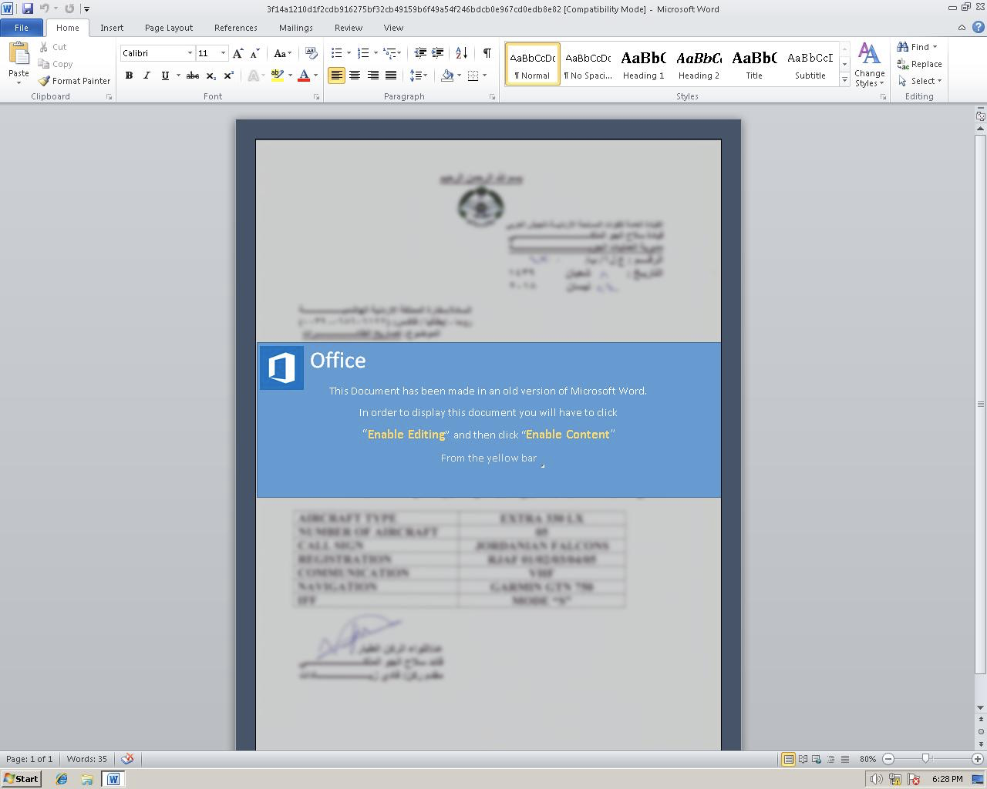Click the Words: 35 status indicator

pos(86,759)
